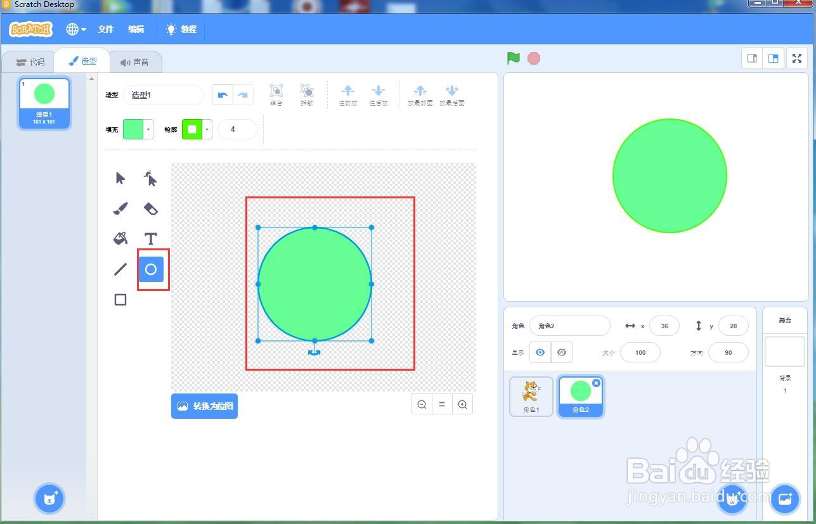The height and width of the screenshot is (524, 816).
Task: Select the stage backdrop thumbnail
Action: pyautogui.click(x=785, y=352)
